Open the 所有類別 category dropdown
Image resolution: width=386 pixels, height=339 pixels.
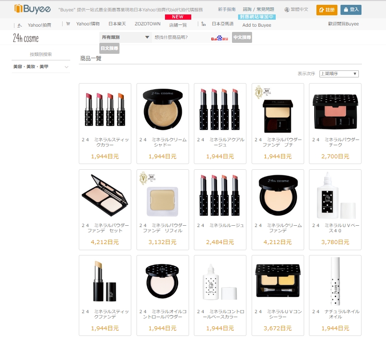pos(126,38)
